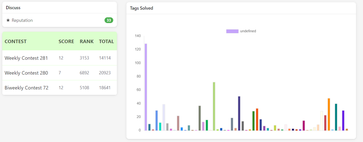The width and height of the screenshot is (363, 142).
Task: Select the bright orange bar near 47
Action: (329, 114)
